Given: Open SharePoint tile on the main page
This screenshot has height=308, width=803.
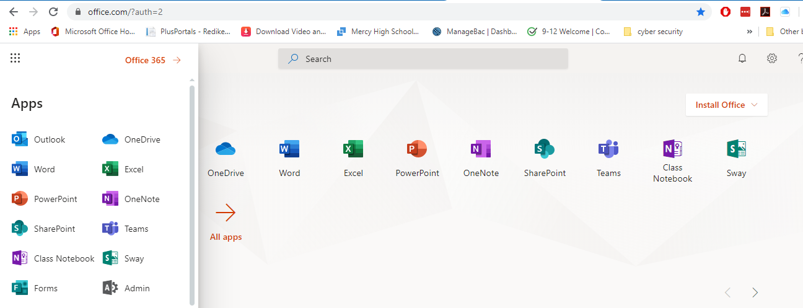Looking at the screenshot, I should coord(545,159).
